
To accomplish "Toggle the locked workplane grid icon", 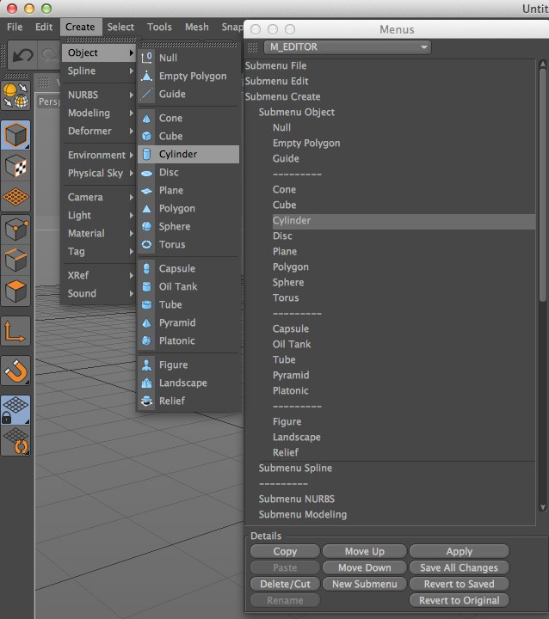I will [16, 409].
